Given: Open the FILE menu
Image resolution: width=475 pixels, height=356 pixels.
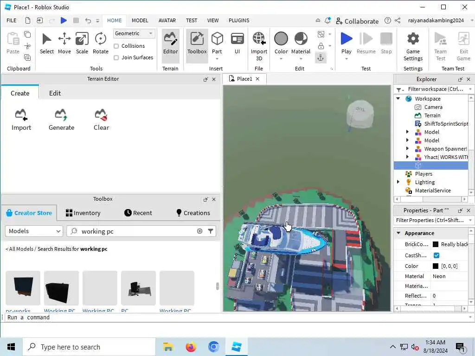Looking at the screenshot, I should (12, 20).
